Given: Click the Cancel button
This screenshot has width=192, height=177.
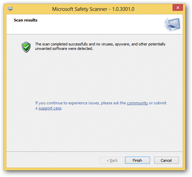Looking at the screenshot, I should (x=166, y=160).
